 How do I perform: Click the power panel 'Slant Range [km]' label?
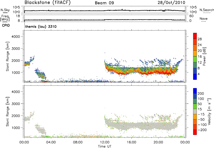click(x=7, y=56)
